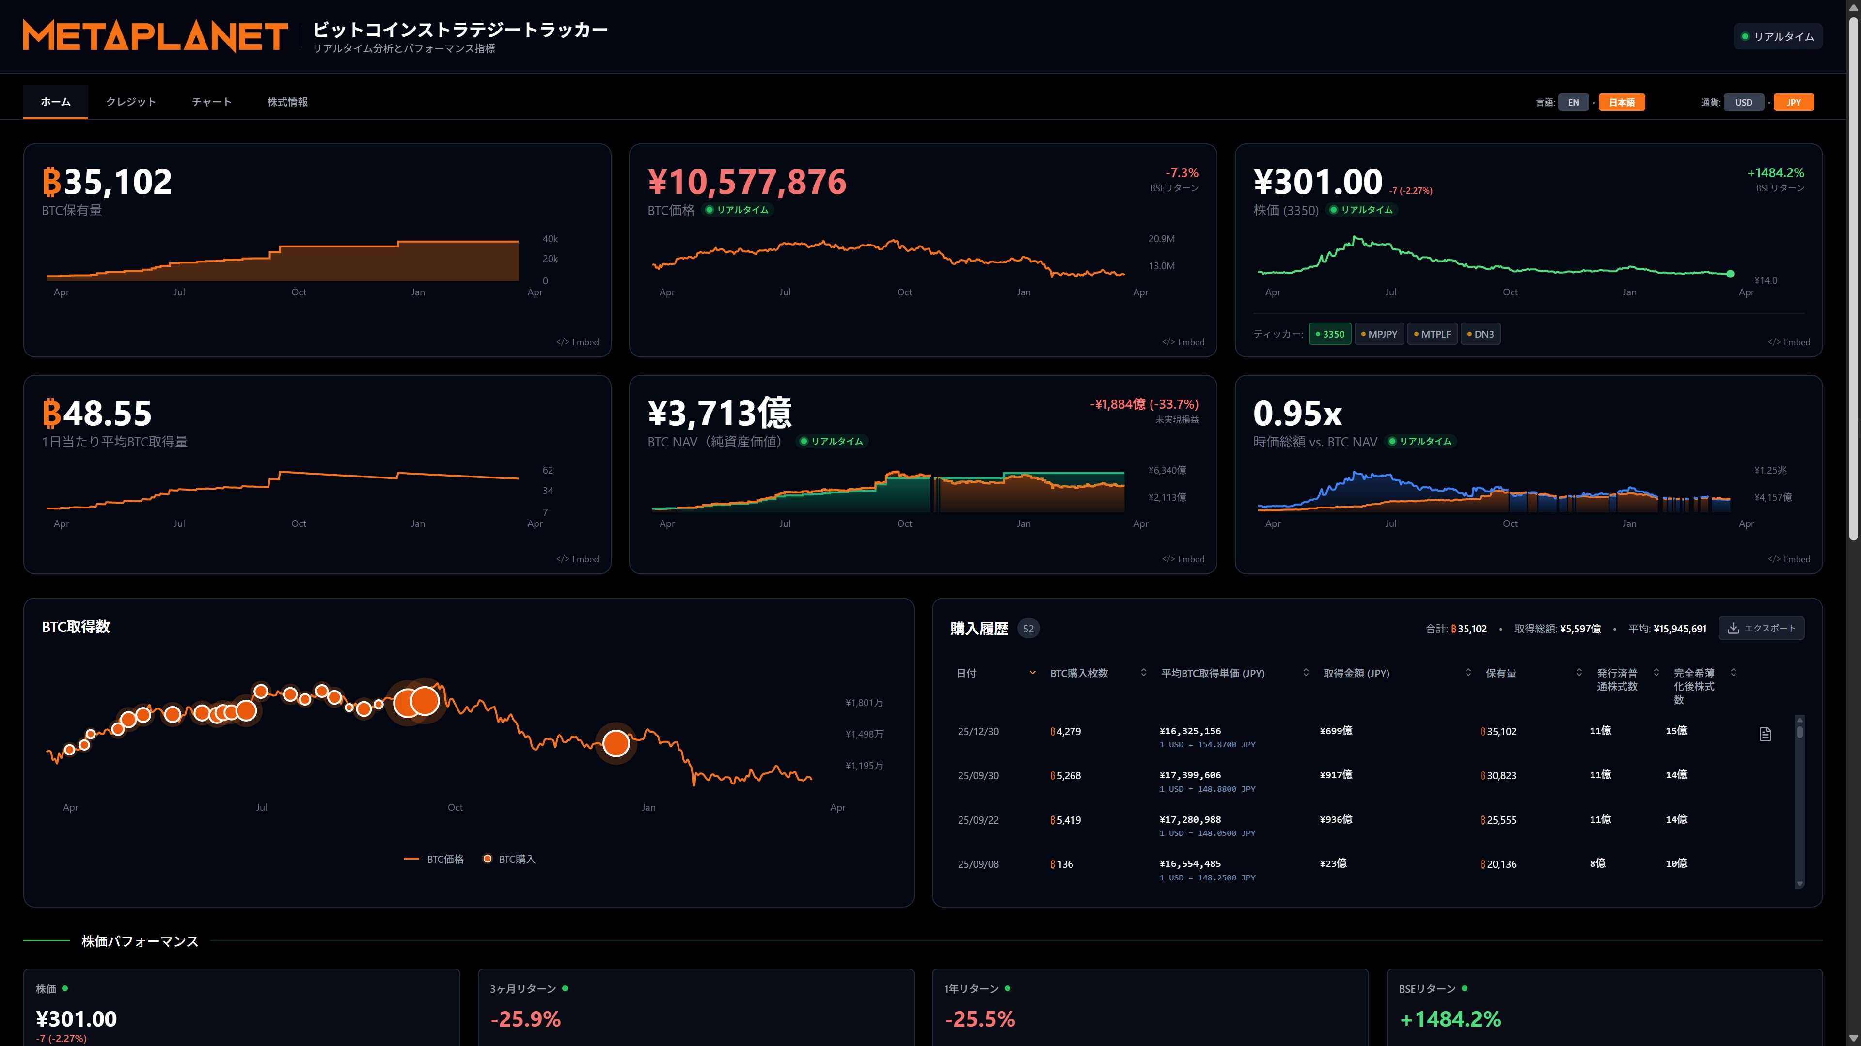Click the ₿136 purchase cell

tap(1062, 864)
